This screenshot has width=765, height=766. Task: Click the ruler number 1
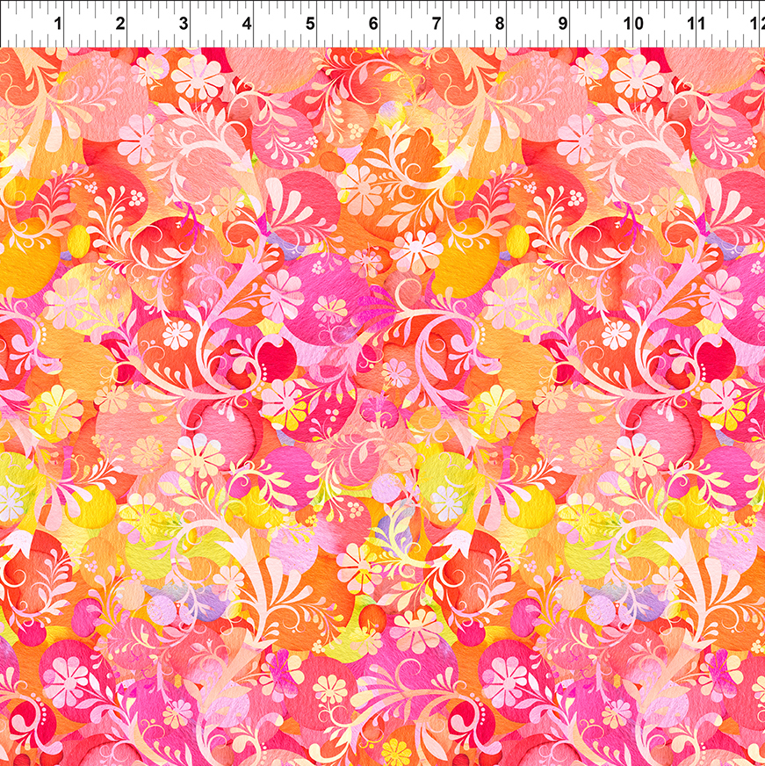click(x=58, y=23)
